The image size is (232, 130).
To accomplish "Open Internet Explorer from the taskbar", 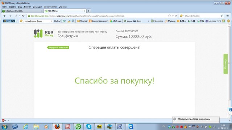I will coord(26,127).
